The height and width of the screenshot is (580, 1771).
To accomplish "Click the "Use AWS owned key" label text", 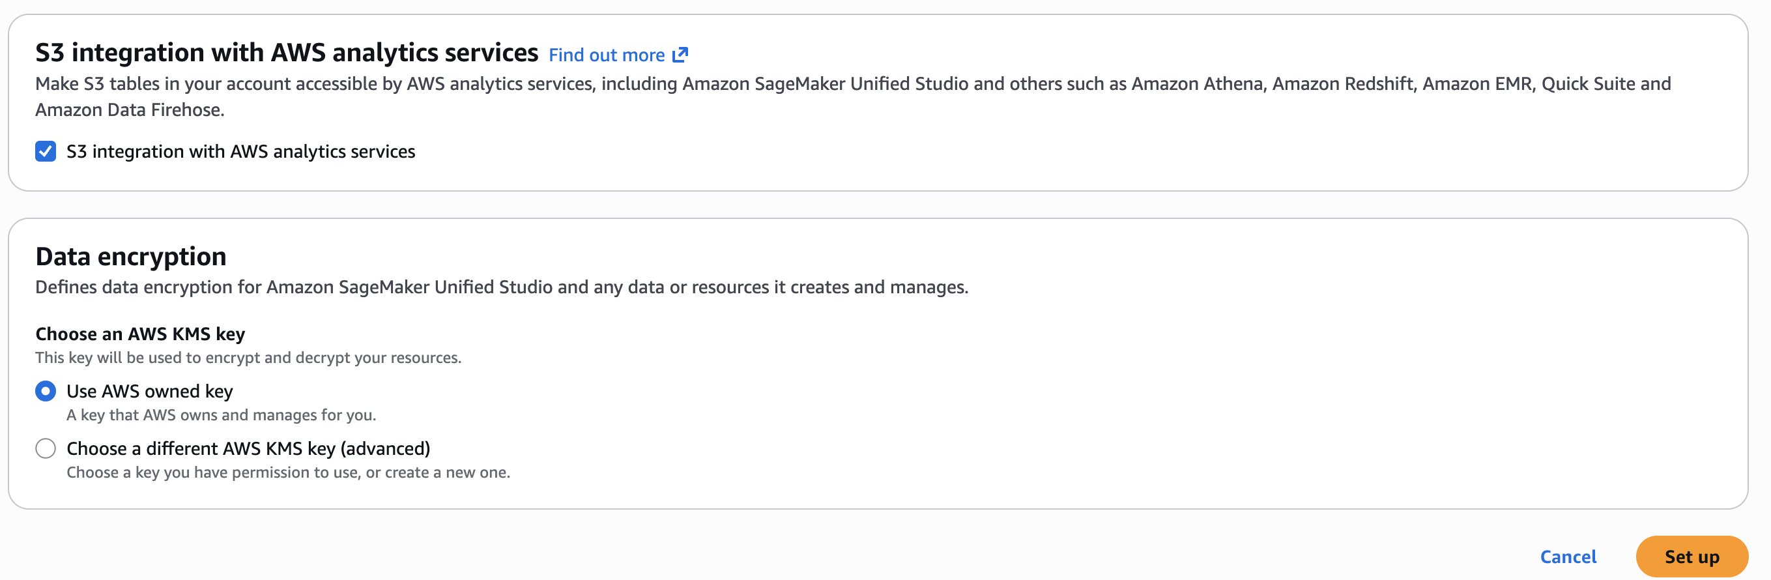I will (149, 391).
